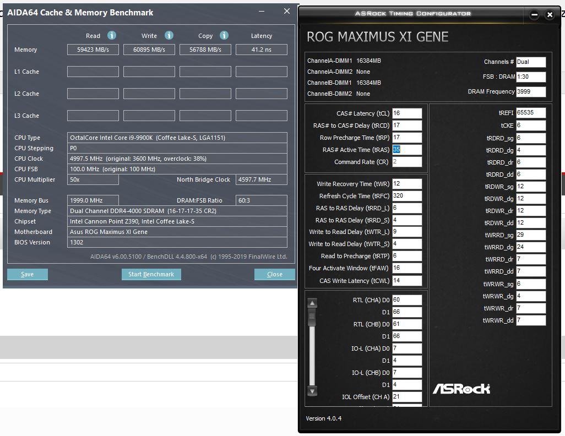The width and height of the screenshot is (565, 436).
Task: Select the tWRRD_sg value field
Action: (x=531, y=235)
